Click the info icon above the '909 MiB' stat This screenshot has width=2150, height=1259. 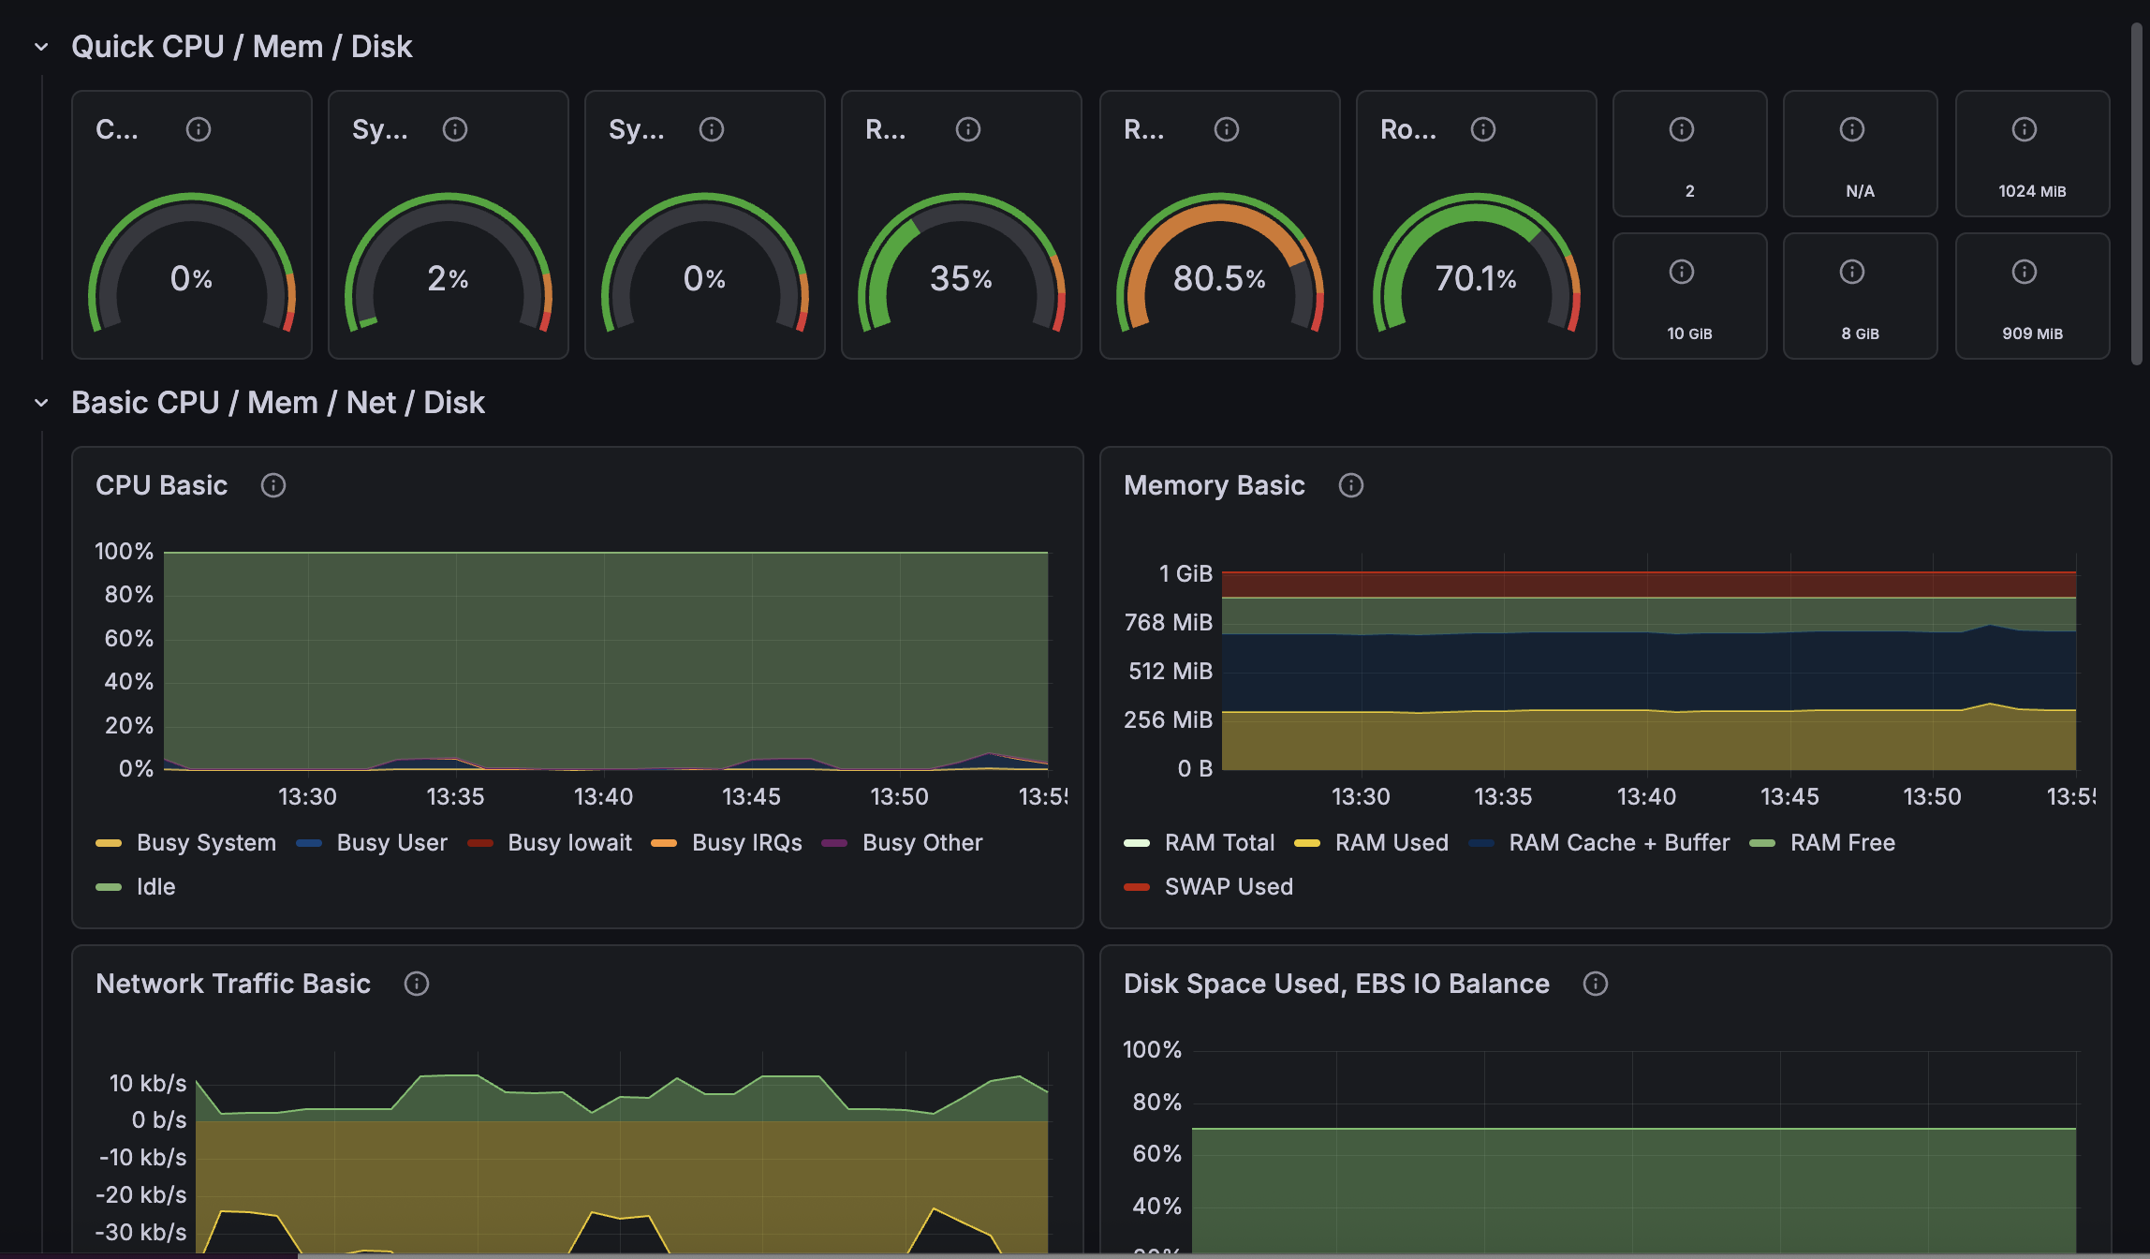coord(2025,272)
